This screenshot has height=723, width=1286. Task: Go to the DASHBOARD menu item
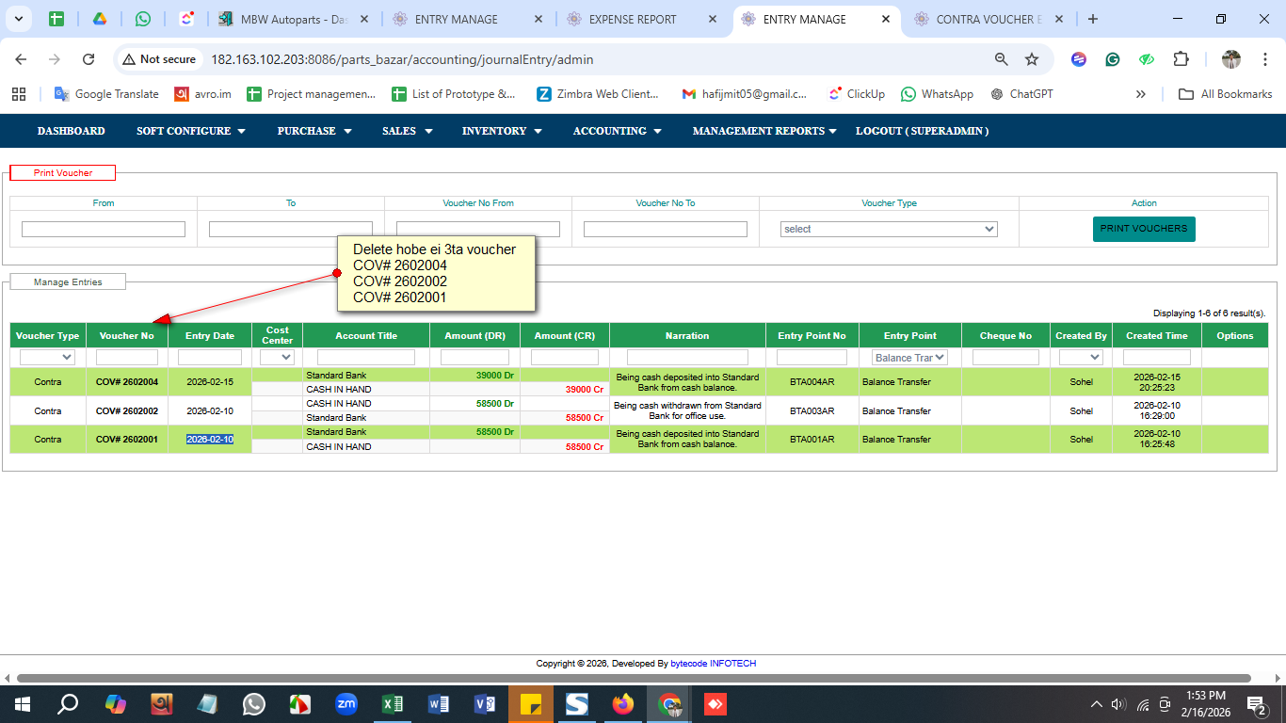pyautogui.click(x=72, y=131)
